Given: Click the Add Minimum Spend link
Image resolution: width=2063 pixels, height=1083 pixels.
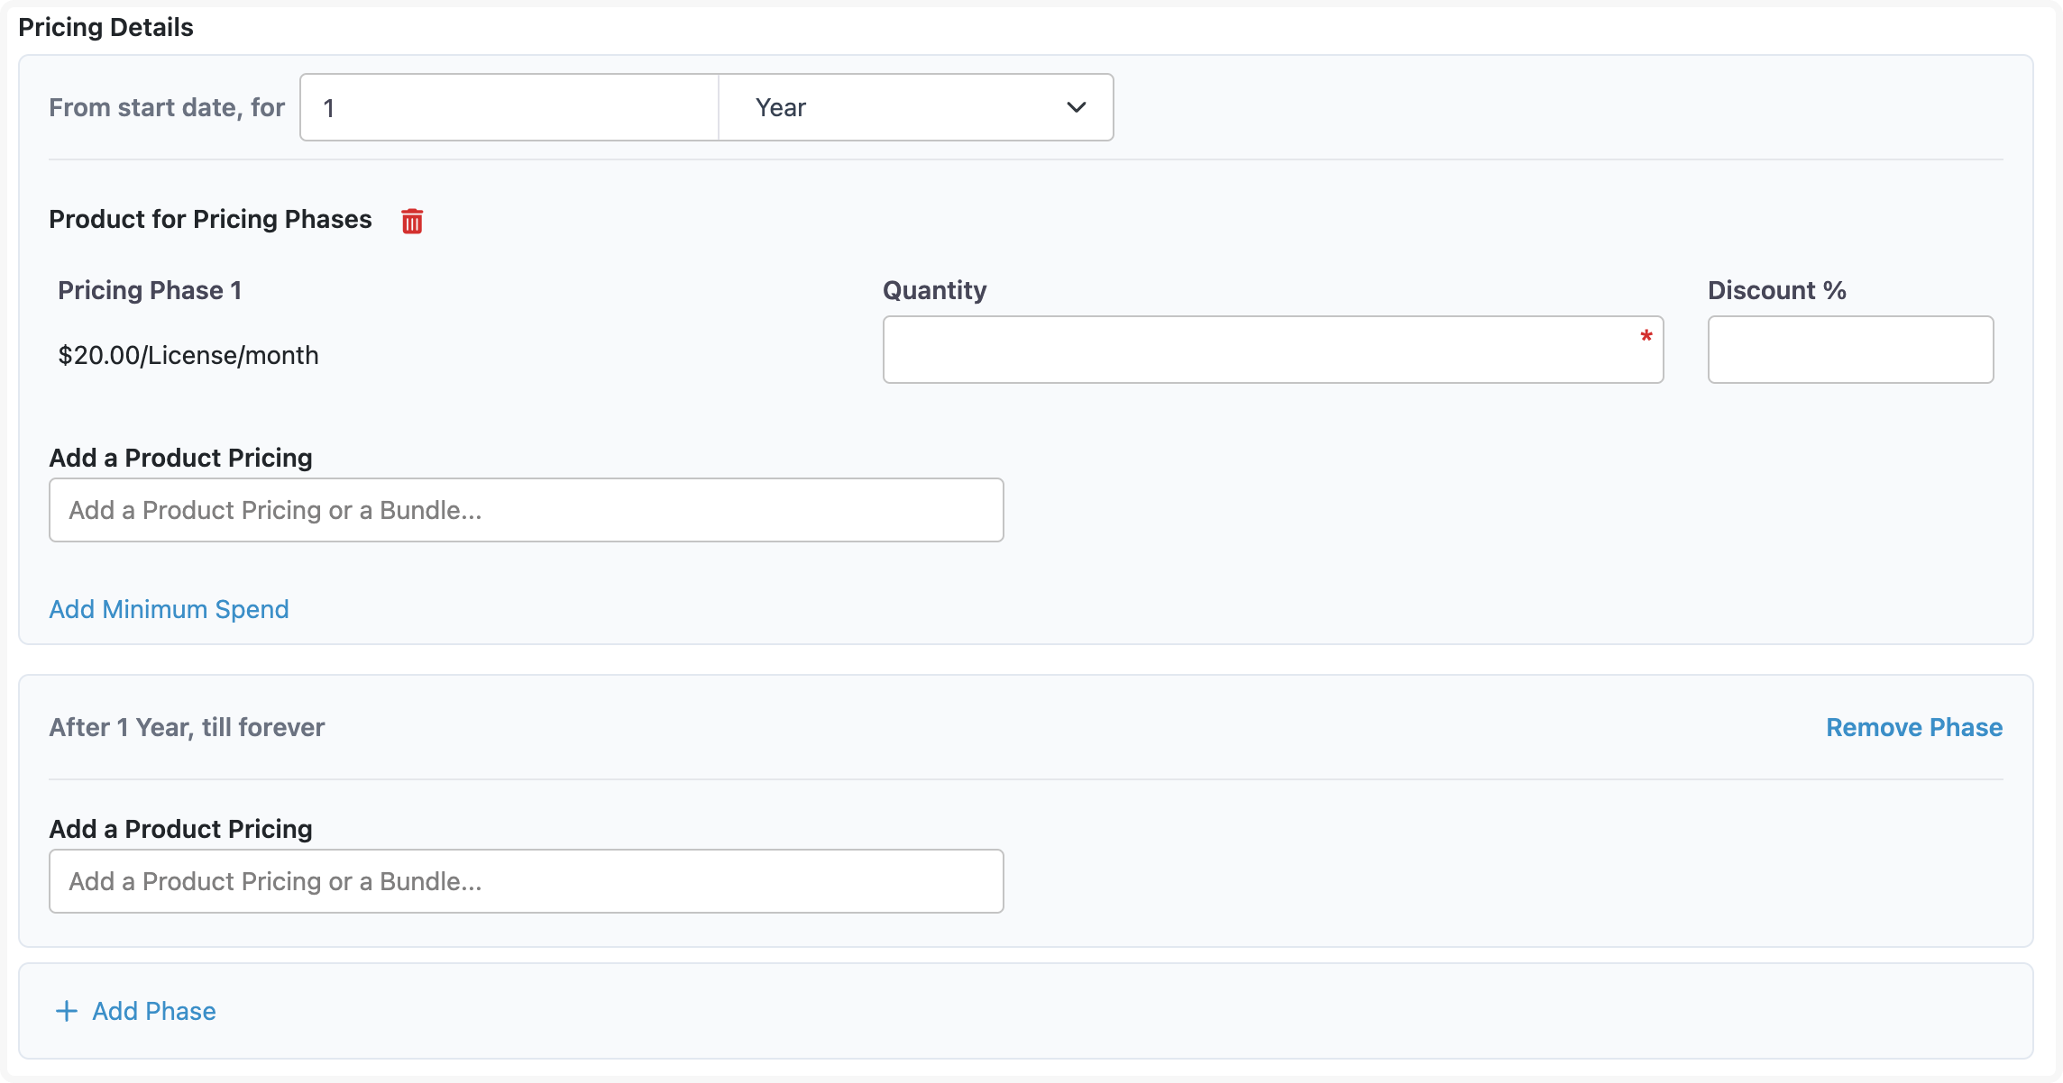Looking at the screenshot, I should (169, 609).
